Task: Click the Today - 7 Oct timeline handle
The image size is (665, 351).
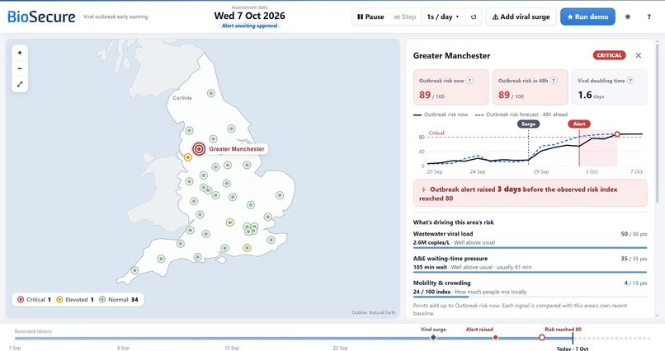Action: [x=573, y=339]
